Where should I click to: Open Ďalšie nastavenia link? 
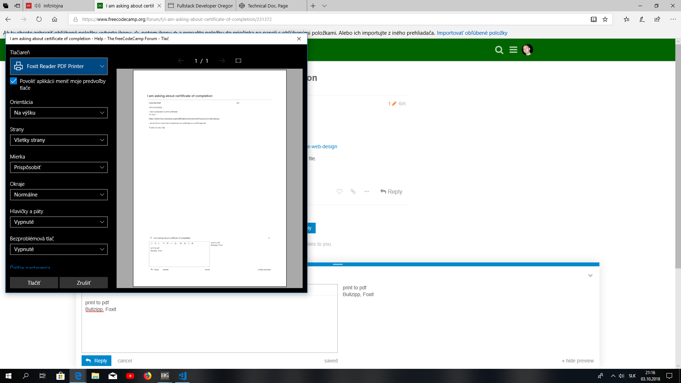point(30,267)
